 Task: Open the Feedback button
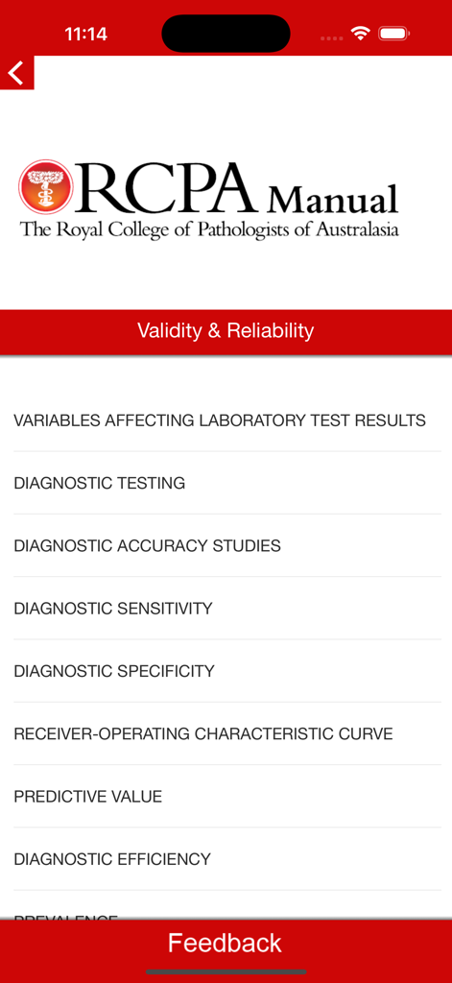(x=226, y=944)
